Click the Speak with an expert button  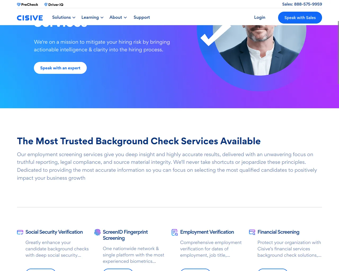(60, 68)
